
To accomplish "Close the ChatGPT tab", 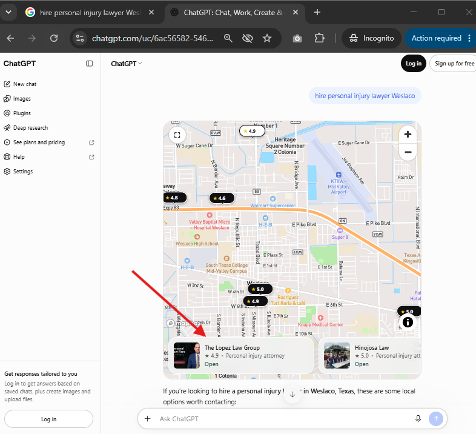I will 295,13.
